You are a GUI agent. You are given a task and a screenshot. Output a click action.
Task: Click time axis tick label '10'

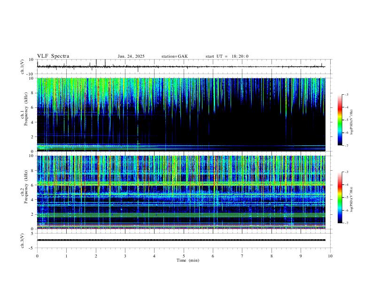pos(330,256)
